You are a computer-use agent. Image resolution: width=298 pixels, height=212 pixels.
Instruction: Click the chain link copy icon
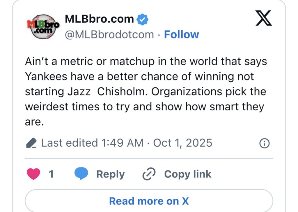[x=149, y=174]
